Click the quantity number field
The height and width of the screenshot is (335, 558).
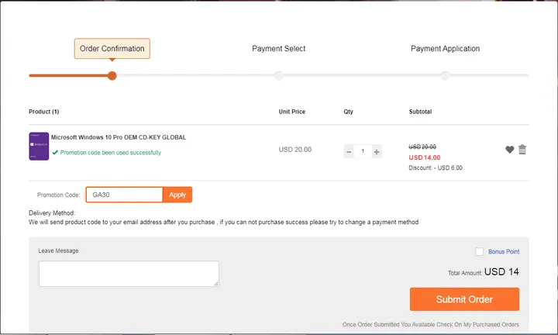click(x=363, y=152)
